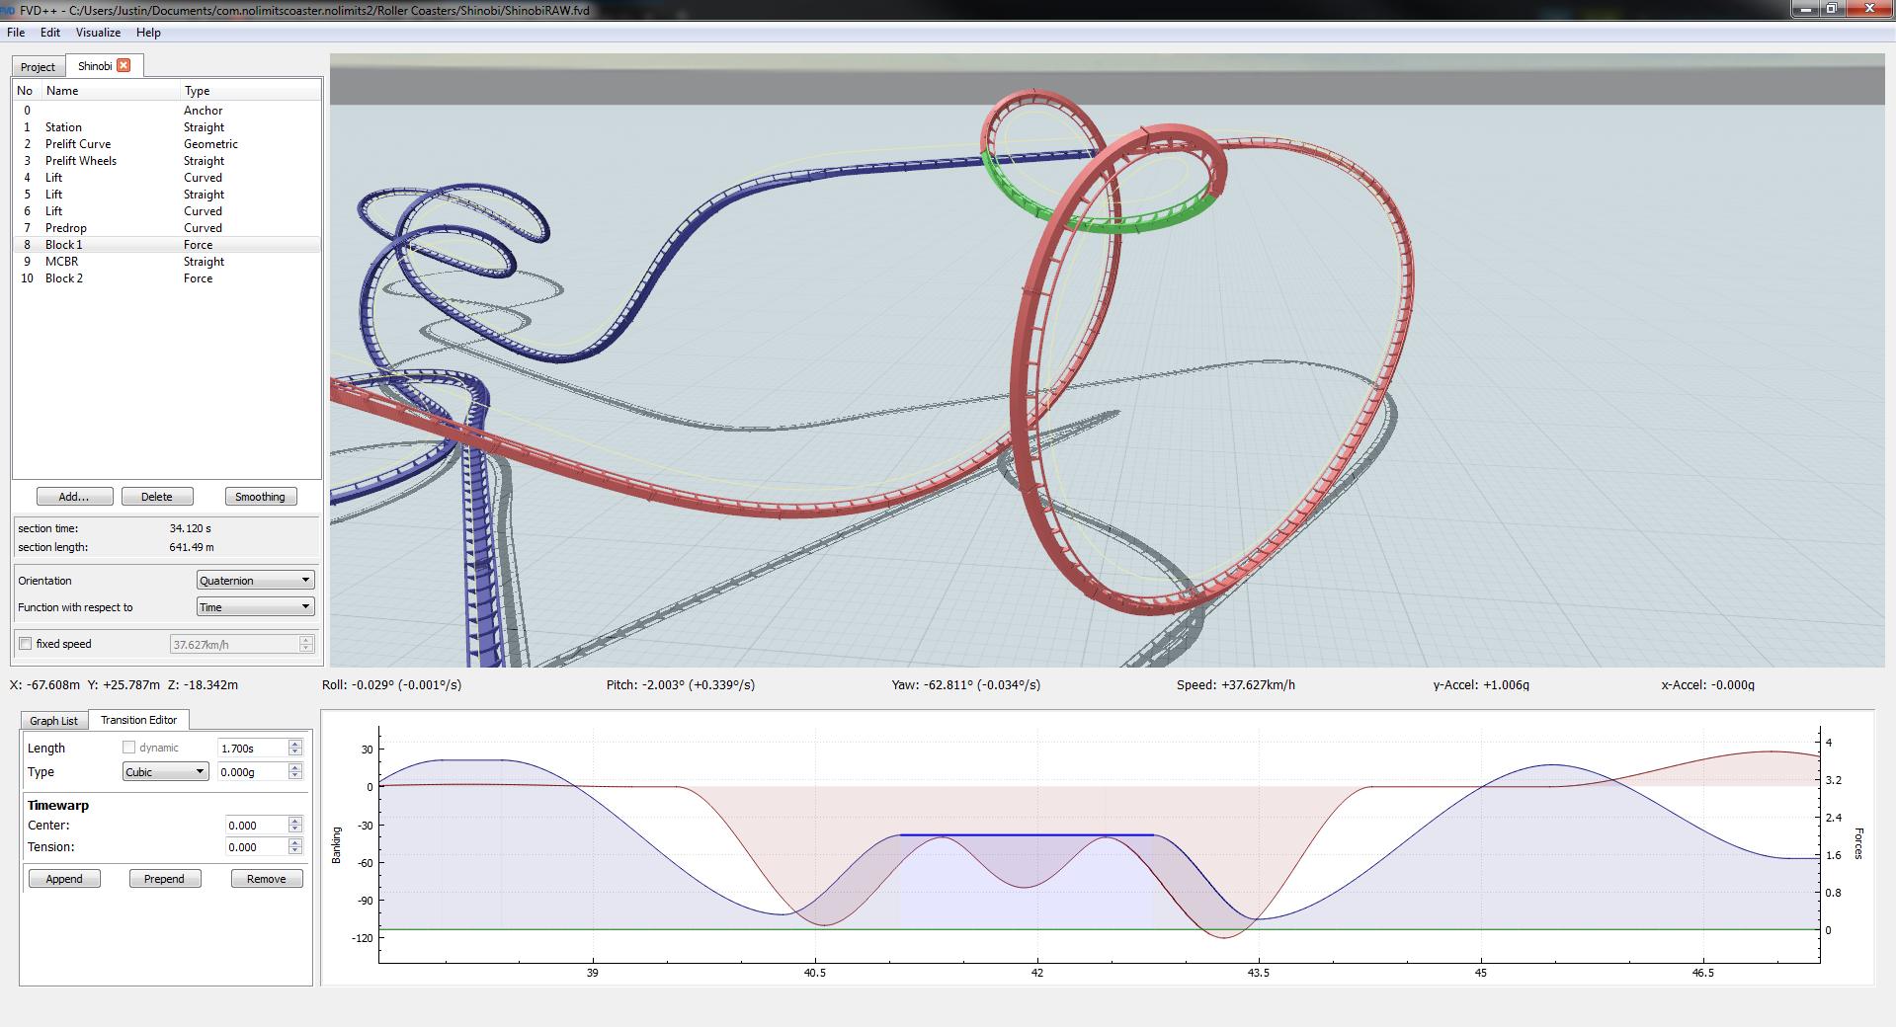Toggle the dynamic length checkbox

[x=128, y=748]
